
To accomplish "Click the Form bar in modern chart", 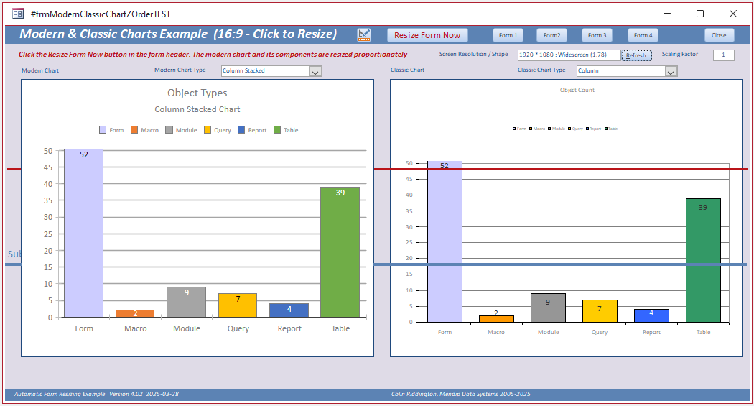I will point(84,233).
